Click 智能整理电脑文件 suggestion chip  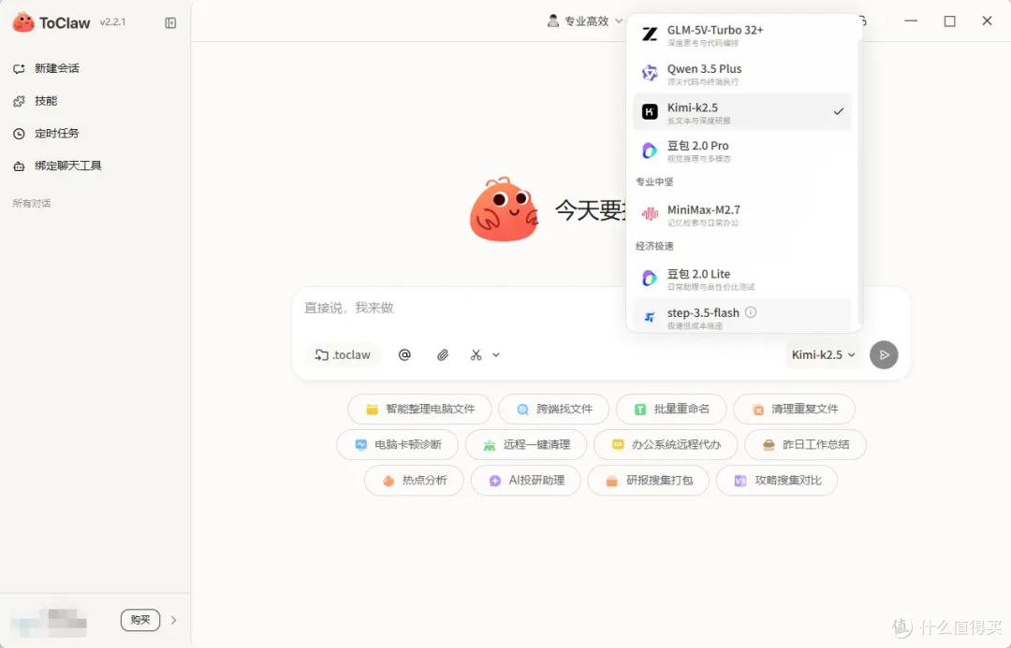pos(419,409)
